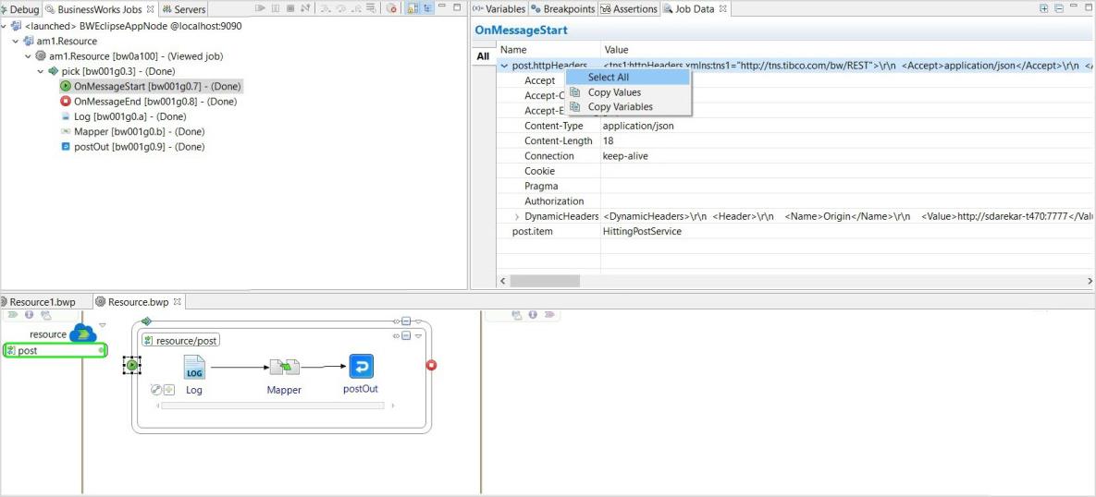
Task: Click Collapse All icon in Job Data panel
Action: 1059,8
